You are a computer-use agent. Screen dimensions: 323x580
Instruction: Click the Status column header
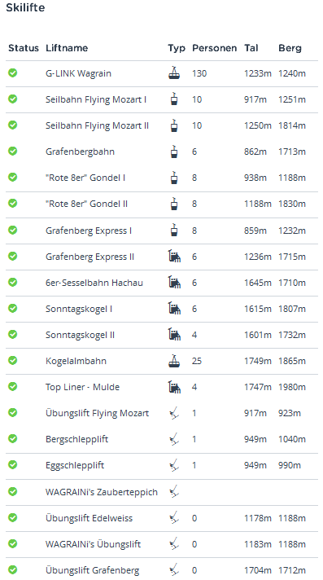click(x=24, y=48)
